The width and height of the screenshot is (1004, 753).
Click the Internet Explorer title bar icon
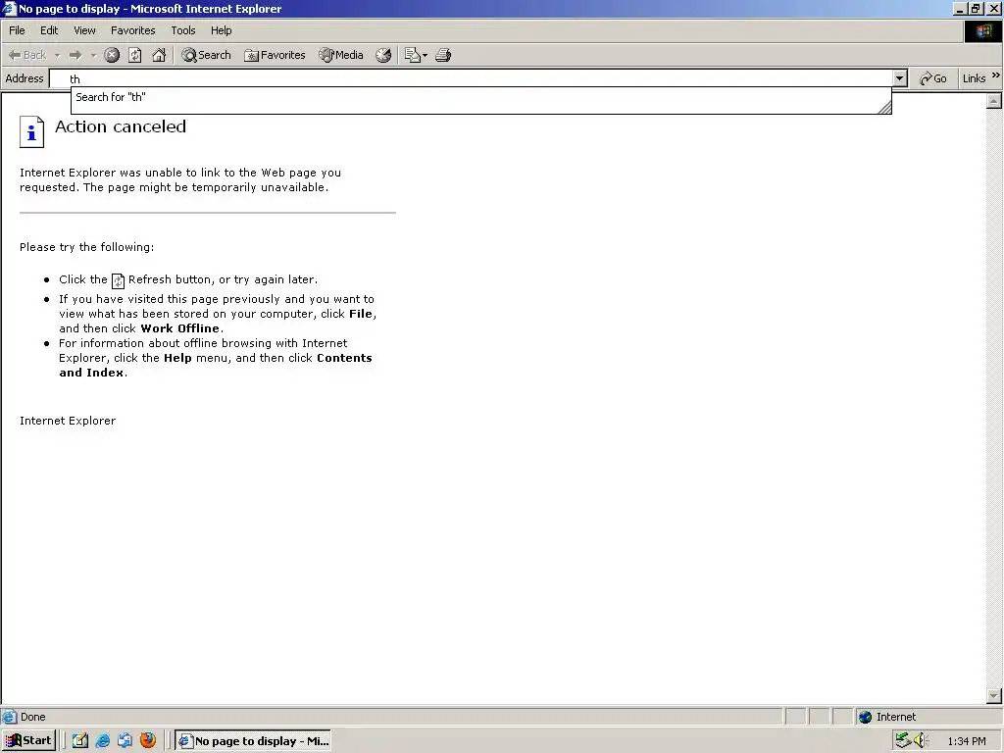tap(9, 8)
